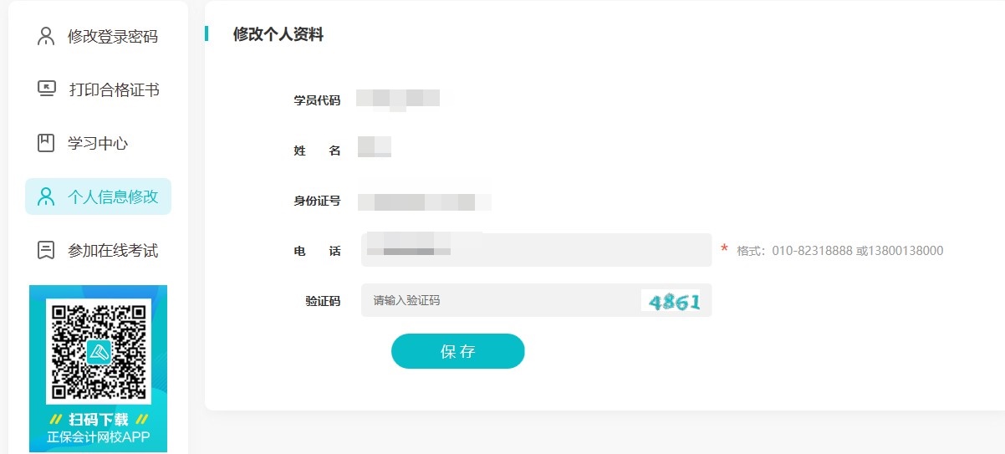This screenshot has width=1005, height=454.
Task: Click the blurred 学员代码 value
Action: tap(398, 99)
